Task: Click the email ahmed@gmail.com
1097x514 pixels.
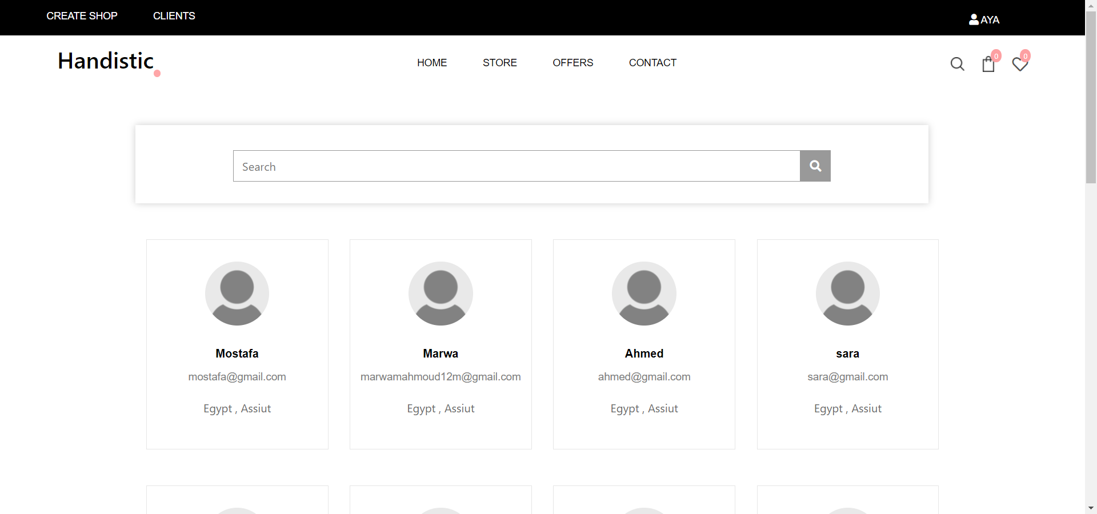Action: (x=644, y=377)
